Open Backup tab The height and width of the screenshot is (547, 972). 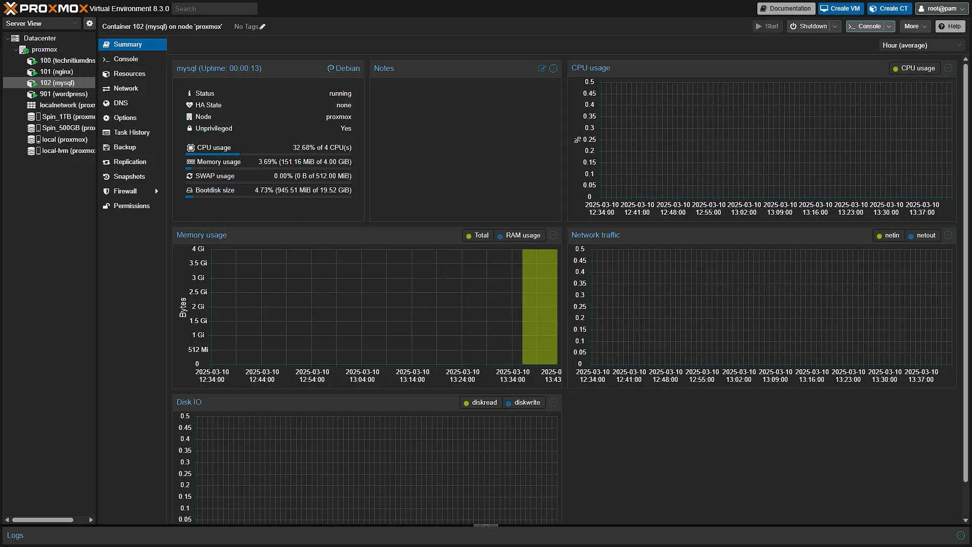(x=132, y=147)
